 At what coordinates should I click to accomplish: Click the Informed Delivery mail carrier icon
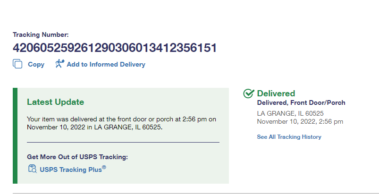point(59,64)
